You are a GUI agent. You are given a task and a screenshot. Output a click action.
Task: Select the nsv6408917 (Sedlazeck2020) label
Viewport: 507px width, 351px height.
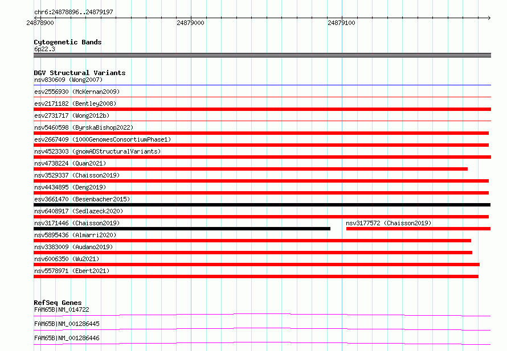pyautogui.click(x=79, y=211)
